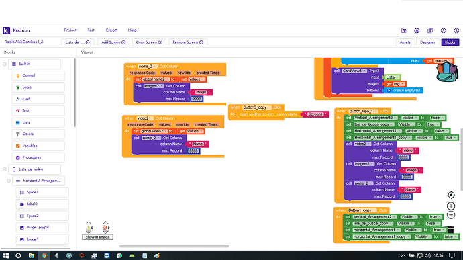
Task: Zoom out with the minus icon
Action: (x=451, y=215)
